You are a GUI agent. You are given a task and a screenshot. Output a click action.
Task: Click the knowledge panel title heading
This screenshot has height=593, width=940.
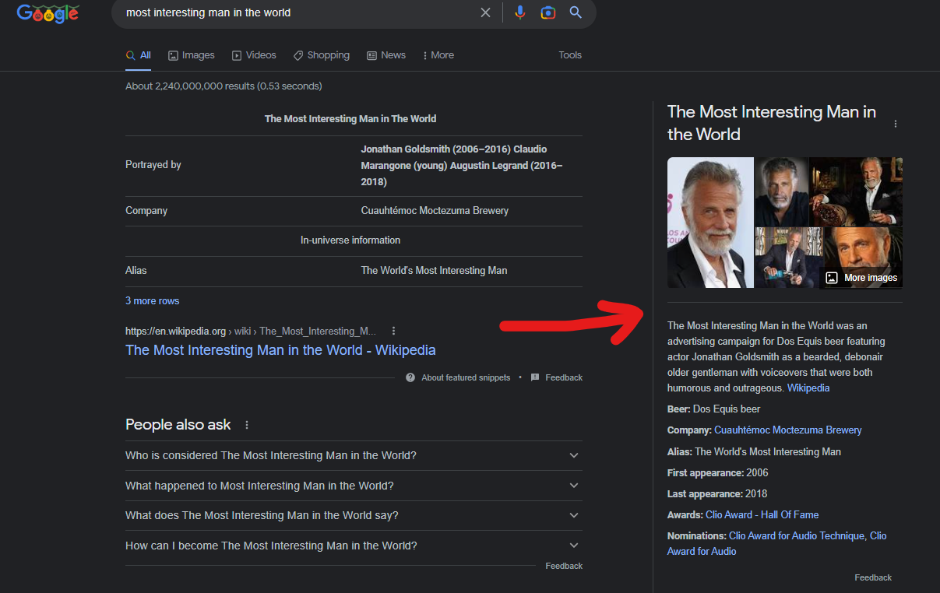772,123
